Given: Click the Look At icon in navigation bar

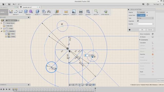Looking at the screenshot, I should click(73, 85).
